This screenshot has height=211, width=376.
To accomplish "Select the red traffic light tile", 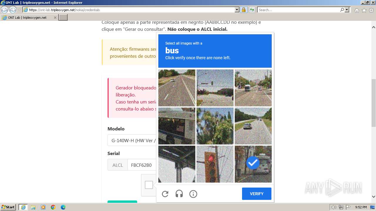I will [x=215, y=164].
